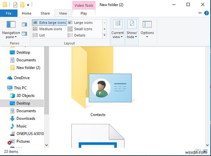This screenshot has height=156, width=211.
Task: Click file list scroll down arrow
Action: coord(207,145)
